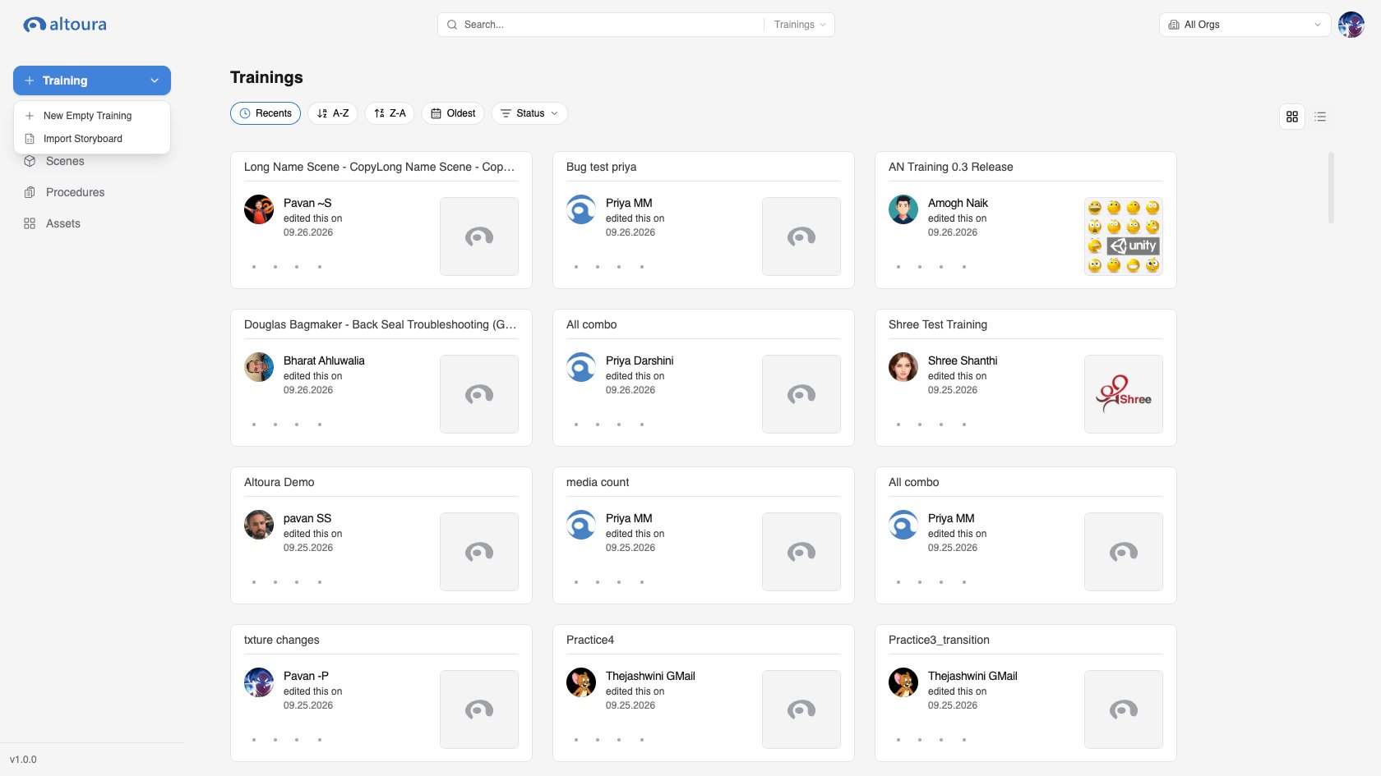Click Priya Darshini avatar
The image size is (1381, 776).
tap(581, 367)
